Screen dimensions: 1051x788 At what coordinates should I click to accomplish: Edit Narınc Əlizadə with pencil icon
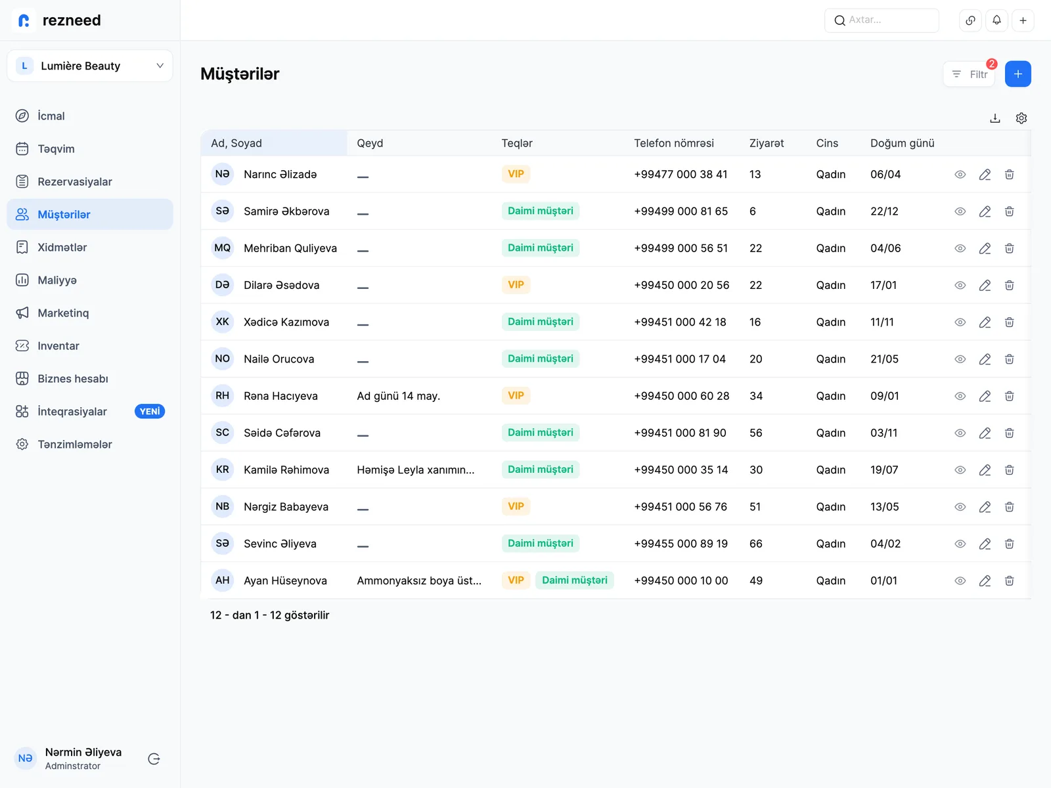(985, 175)
